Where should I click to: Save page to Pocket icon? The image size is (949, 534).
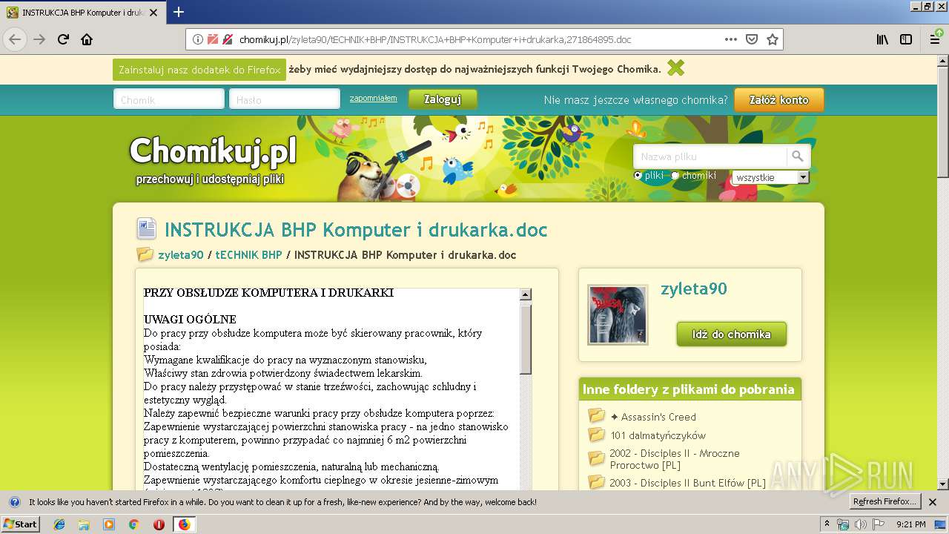[751, 39]
